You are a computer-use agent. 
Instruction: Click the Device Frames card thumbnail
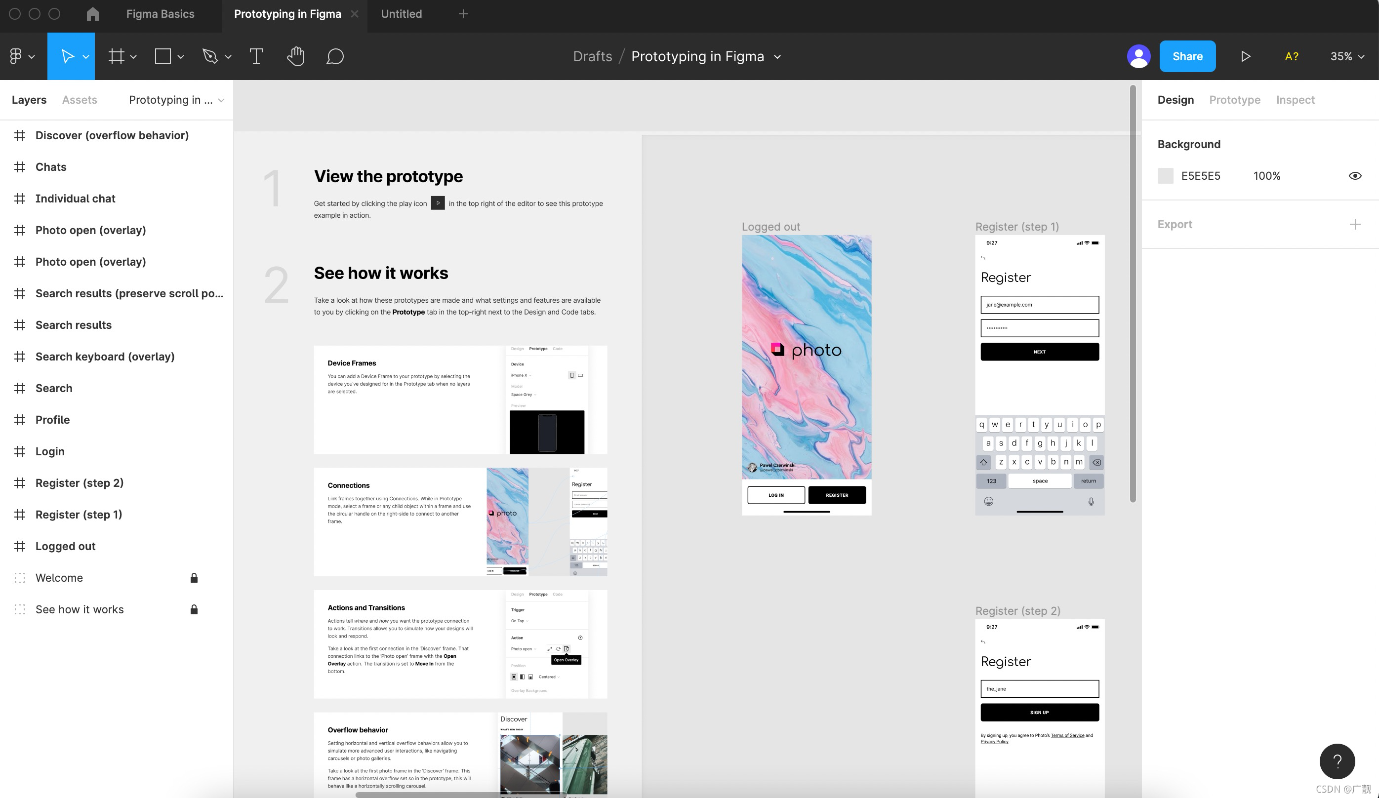coord(547,400)
